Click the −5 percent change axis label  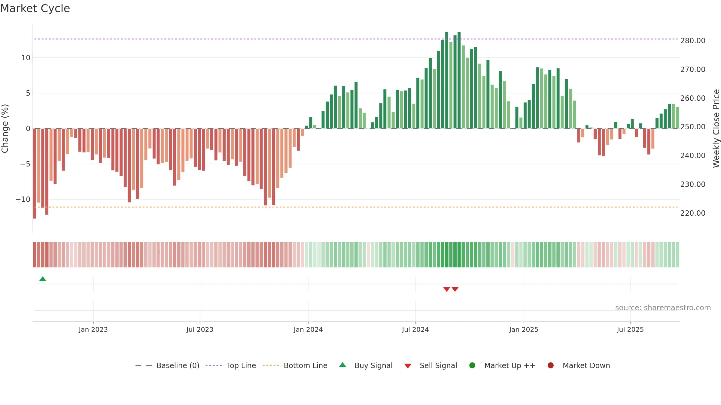[25, 164]
